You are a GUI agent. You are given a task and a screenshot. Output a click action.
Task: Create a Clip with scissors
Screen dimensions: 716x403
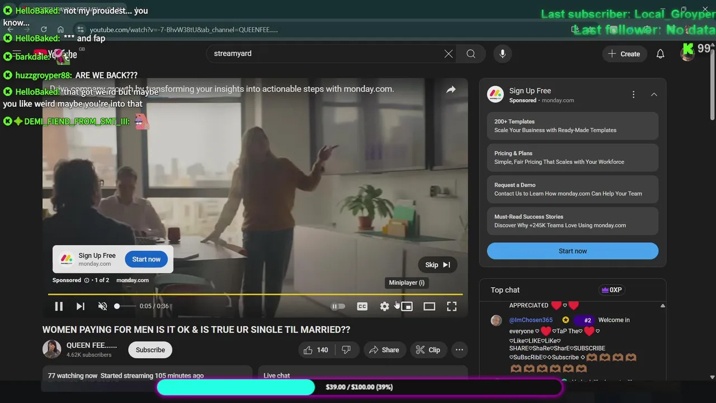click(x=428, y=350)
